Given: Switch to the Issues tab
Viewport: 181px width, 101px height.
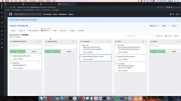Looking at the screenshot, I should pyautogui.click(x=21, y=31).
